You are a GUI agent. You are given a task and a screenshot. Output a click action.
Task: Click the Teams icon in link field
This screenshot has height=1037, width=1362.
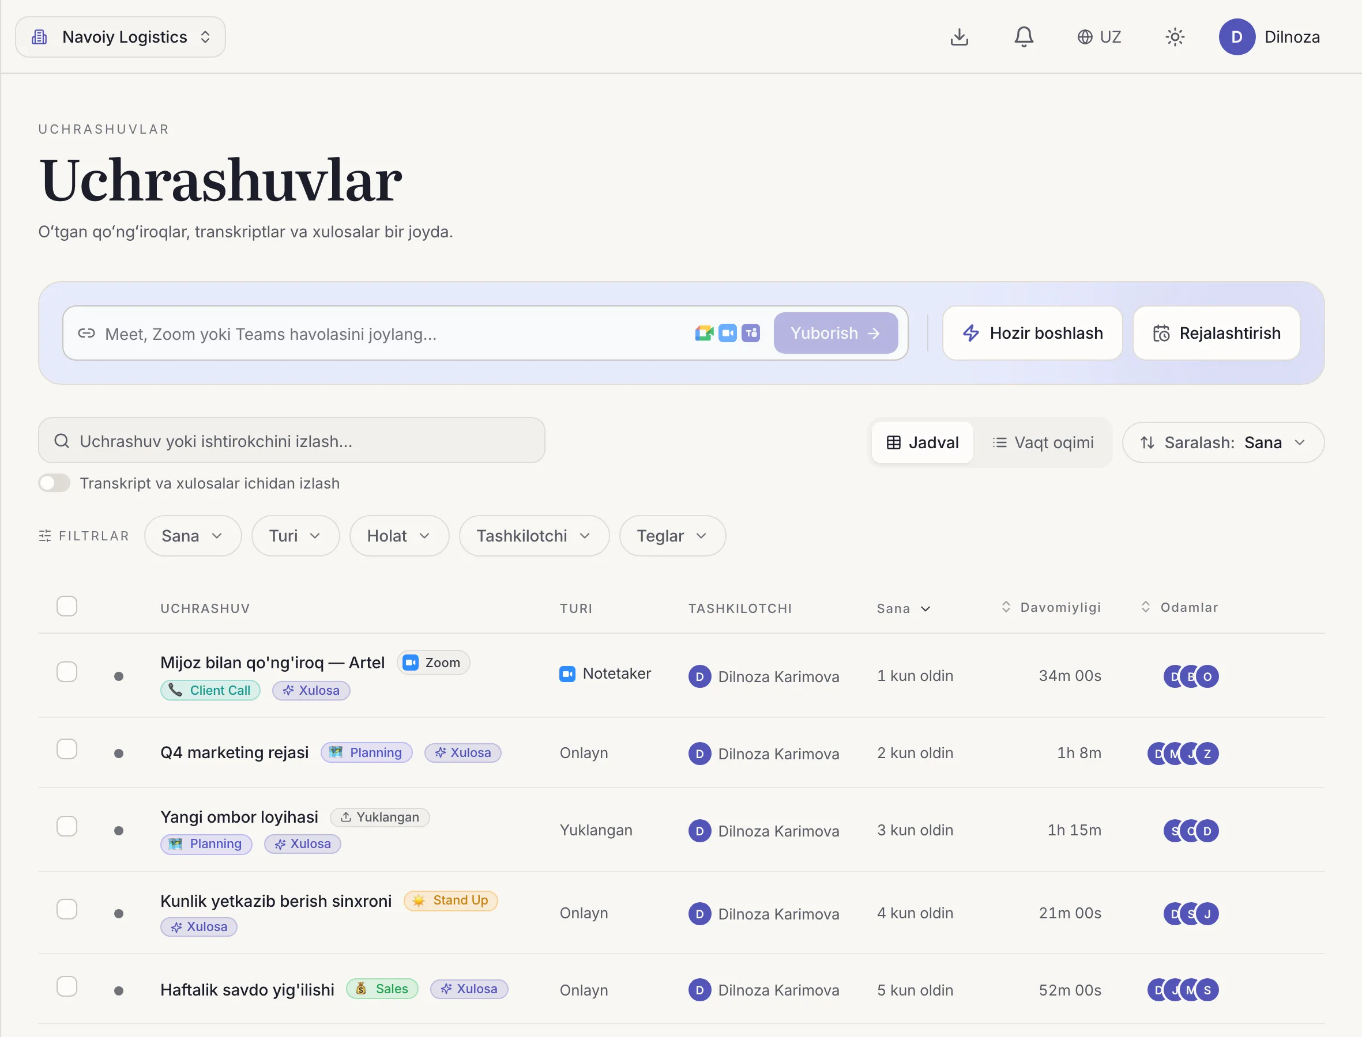(751, 334)
